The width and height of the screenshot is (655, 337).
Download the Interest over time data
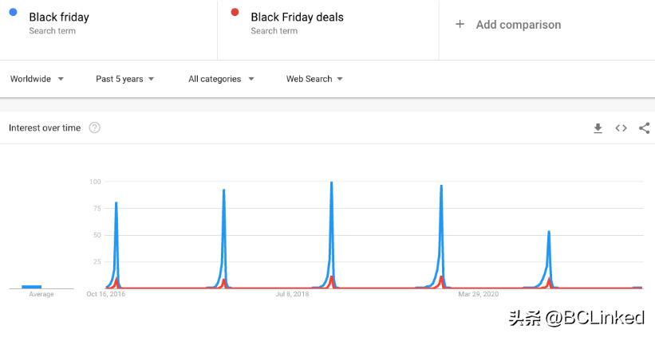[598, 128]
